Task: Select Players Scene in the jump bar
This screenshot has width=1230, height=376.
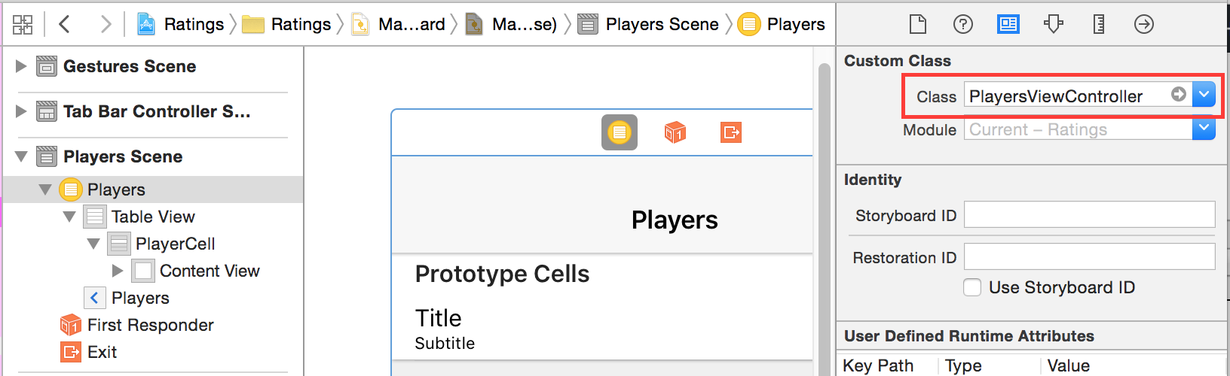Action: (650, 25)
